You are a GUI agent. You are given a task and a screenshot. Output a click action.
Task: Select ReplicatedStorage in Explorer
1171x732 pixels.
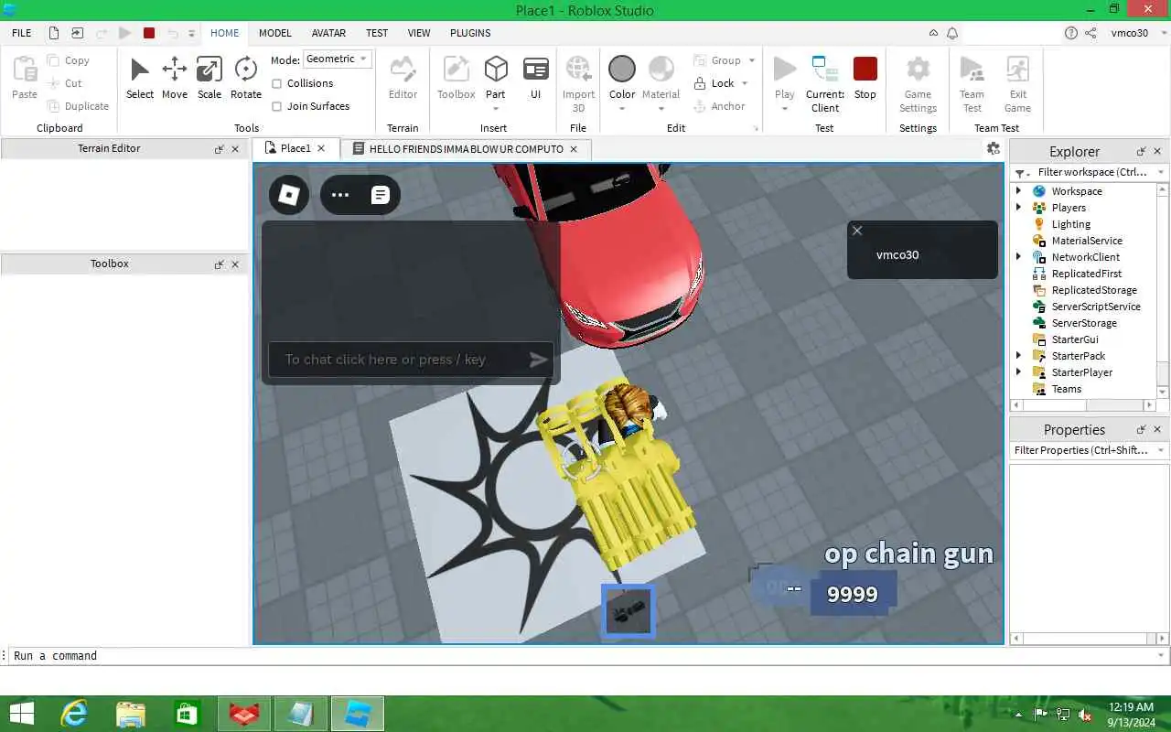[x=1094, y=290]
